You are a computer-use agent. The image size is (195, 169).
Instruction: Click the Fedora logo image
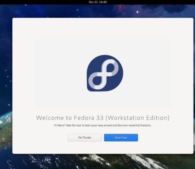click(105, 73)
